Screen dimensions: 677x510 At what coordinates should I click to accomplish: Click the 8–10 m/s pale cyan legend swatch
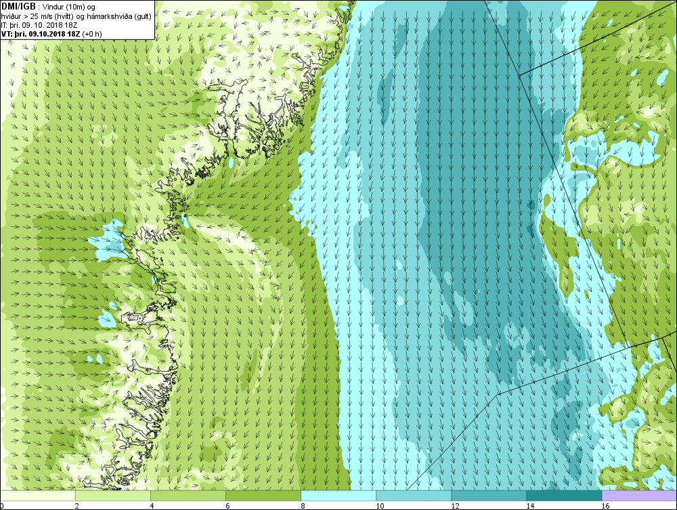(x=338, y=496)
